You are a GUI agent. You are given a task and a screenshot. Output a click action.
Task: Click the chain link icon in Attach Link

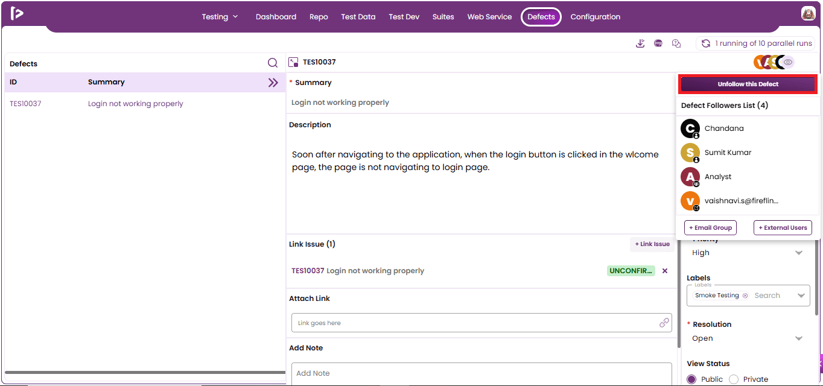pos(664,323)
